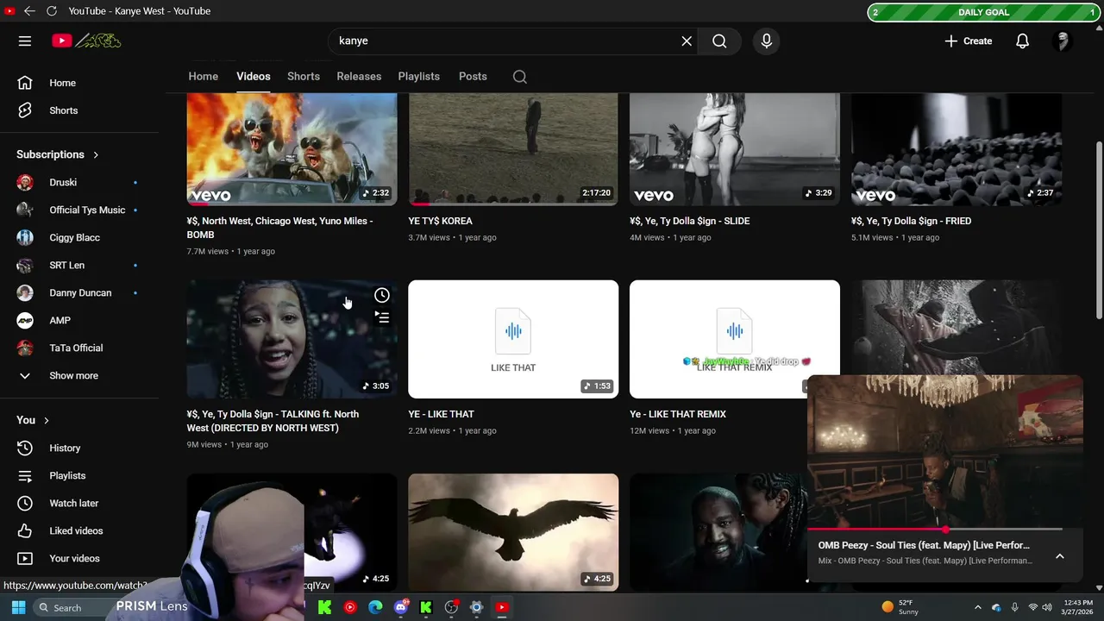The height and width of the screenshot is (621, 1104).
Task: Click the magnifier search button
Action: [719, 41]
